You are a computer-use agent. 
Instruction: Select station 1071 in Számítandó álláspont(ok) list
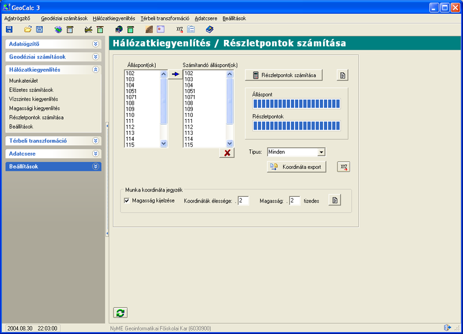pyautogui.click(x=204, y=97)
